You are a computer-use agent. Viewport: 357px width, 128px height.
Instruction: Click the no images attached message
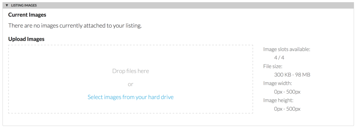coord(75,26)
